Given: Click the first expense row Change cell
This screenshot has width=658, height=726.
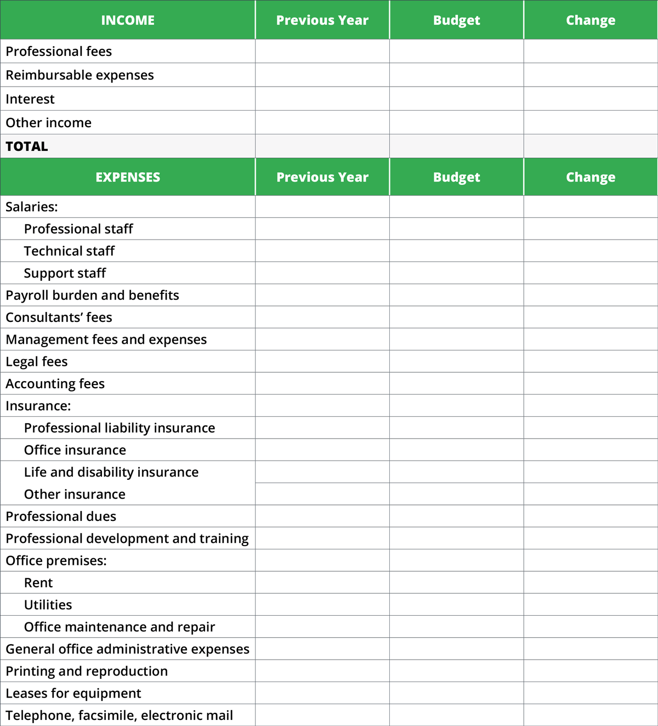Looking at the screenshot, I should click(591, 207).
